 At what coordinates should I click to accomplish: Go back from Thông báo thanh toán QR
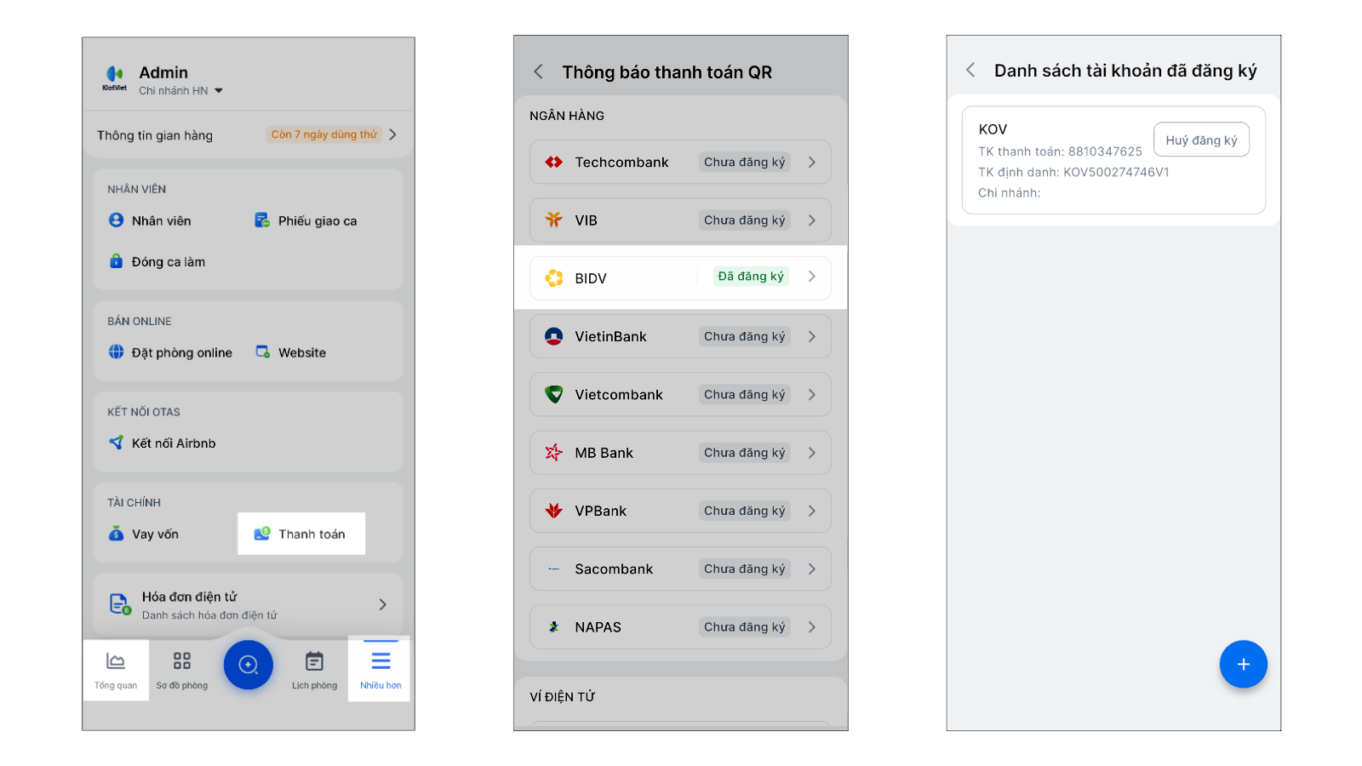(x=538, y=71)
